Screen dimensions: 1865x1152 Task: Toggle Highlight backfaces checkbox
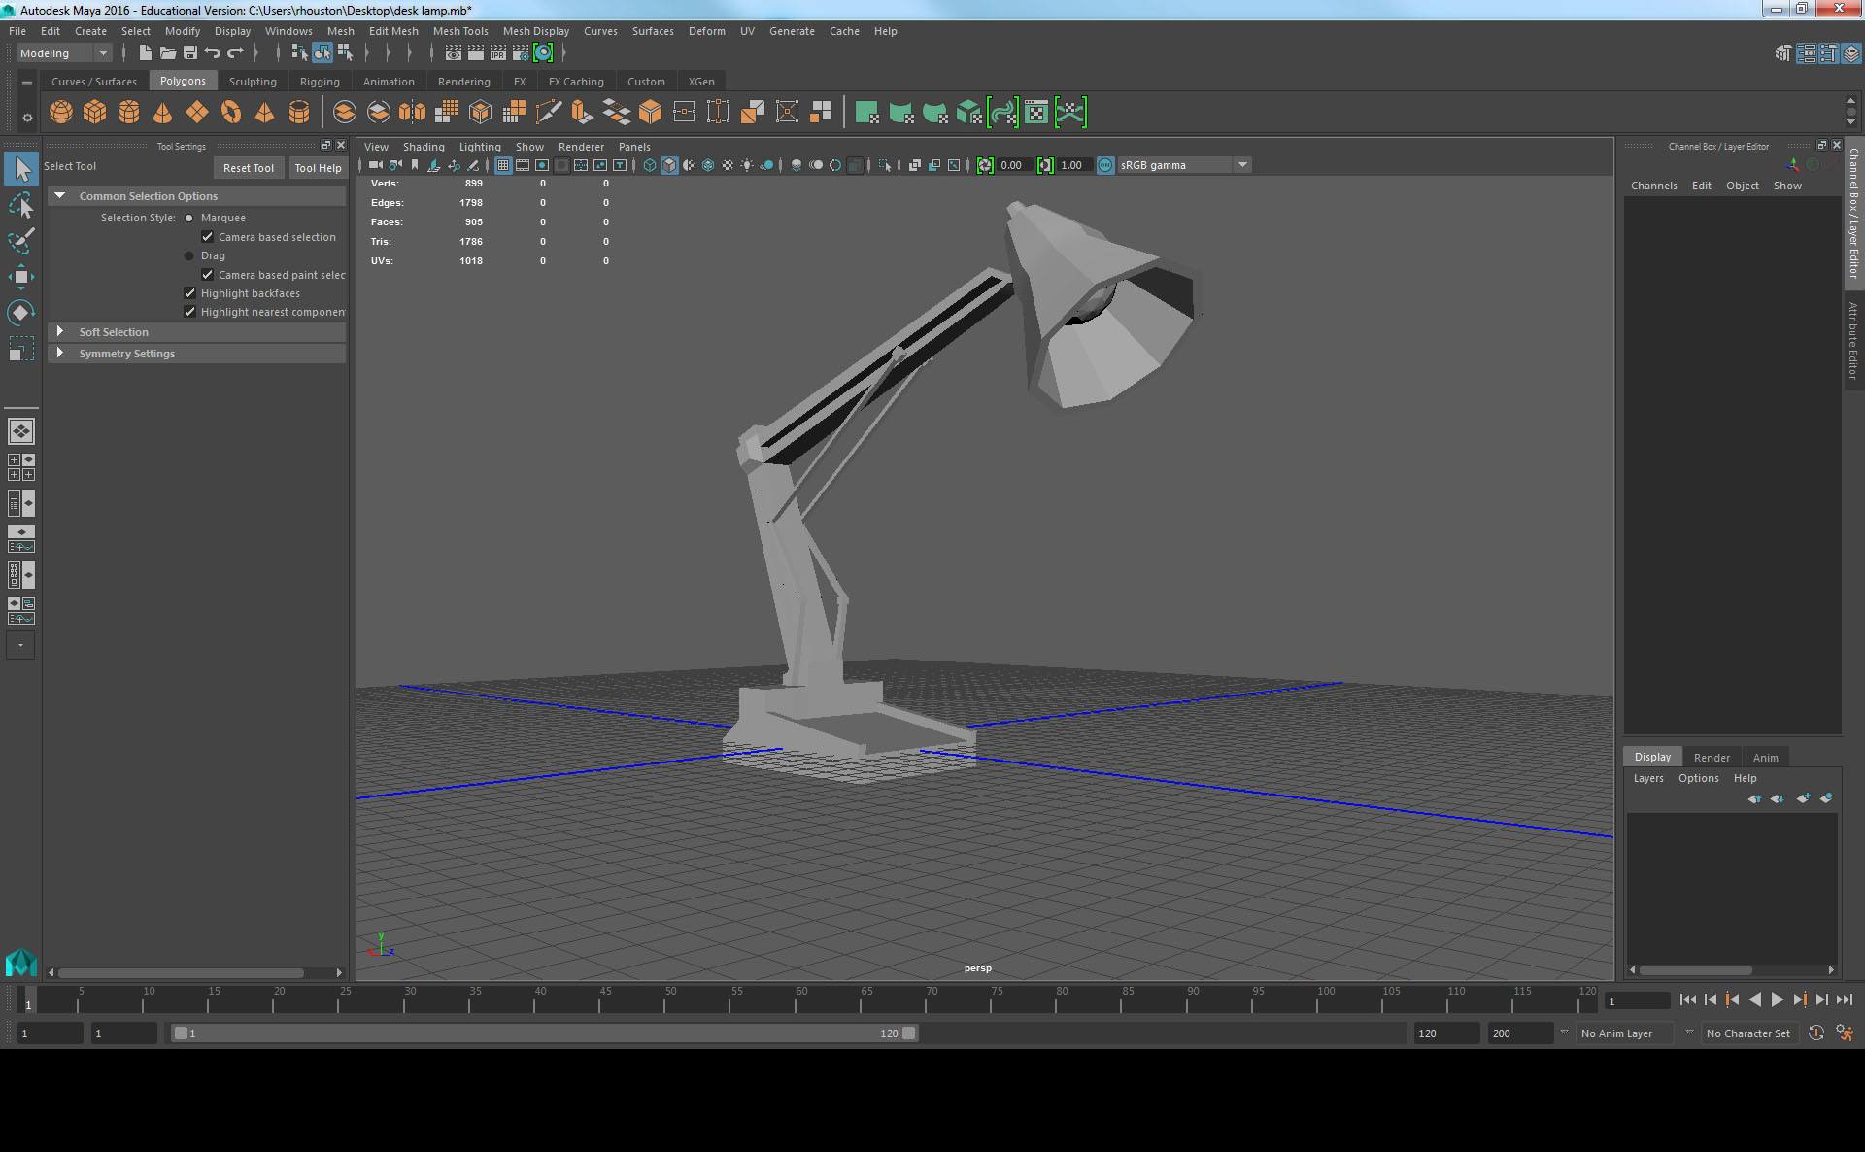click(190, 292)
